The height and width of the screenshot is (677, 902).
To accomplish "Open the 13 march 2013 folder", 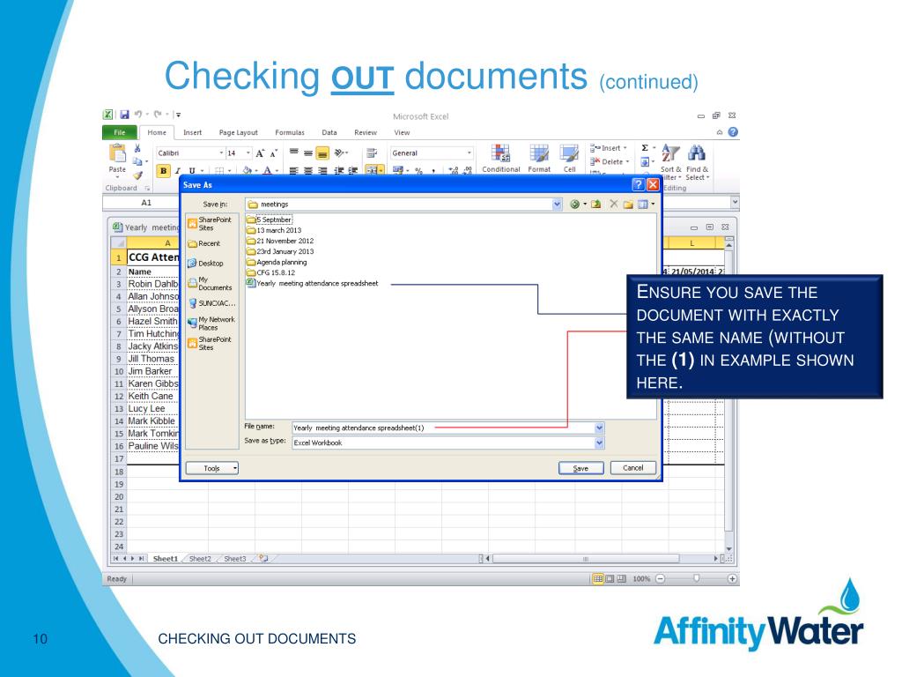I will [274, 230].
